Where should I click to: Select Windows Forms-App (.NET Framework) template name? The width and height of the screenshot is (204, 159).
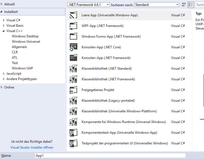pyautogui.click(x=111, y=37)
